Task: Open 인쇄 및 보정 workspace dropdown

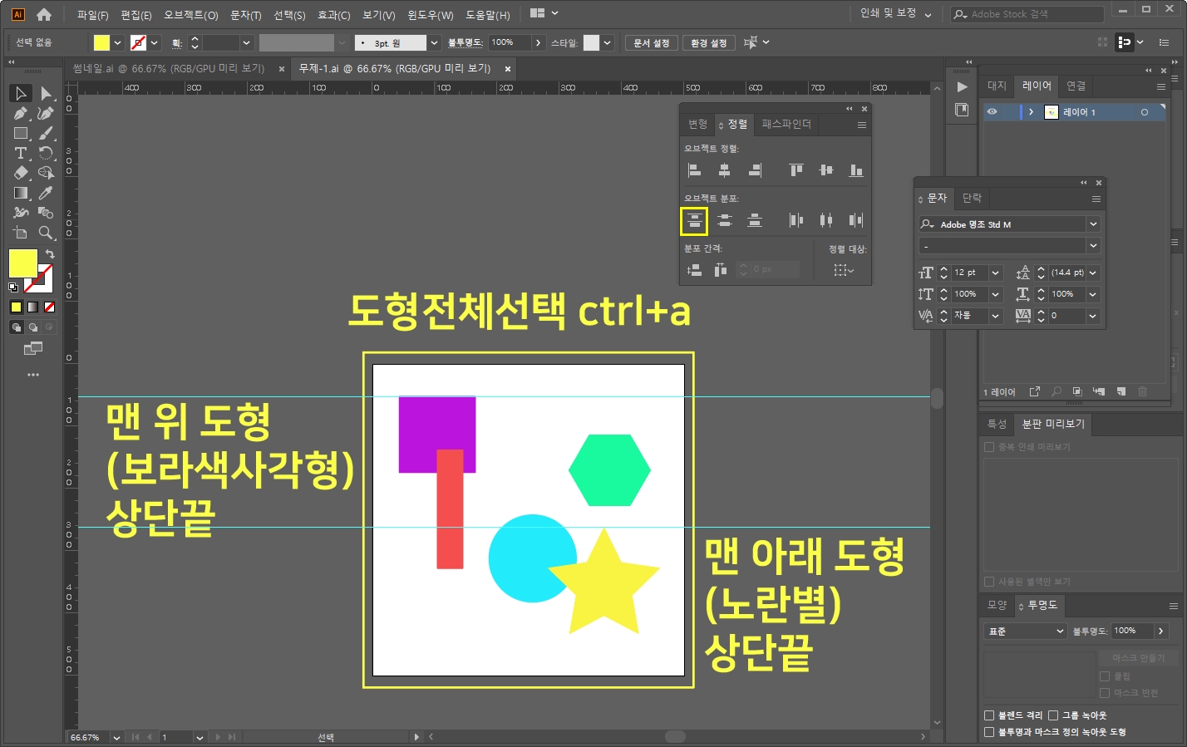Action: point(895,13)
